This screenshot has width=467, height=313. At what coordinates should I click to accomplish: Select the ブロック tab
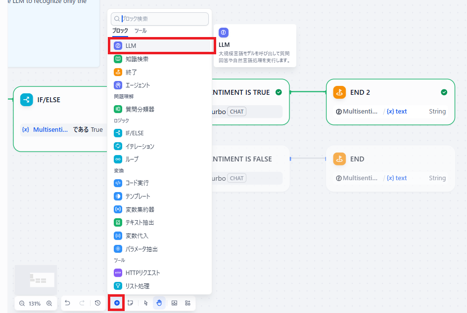click(x=120, y=31)
